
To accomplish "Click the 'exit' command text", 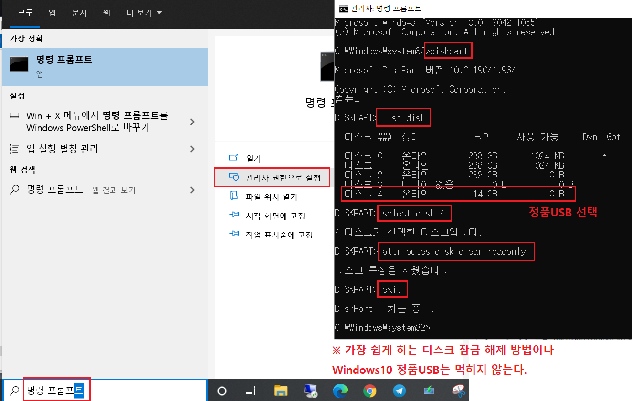I will 392,289.
